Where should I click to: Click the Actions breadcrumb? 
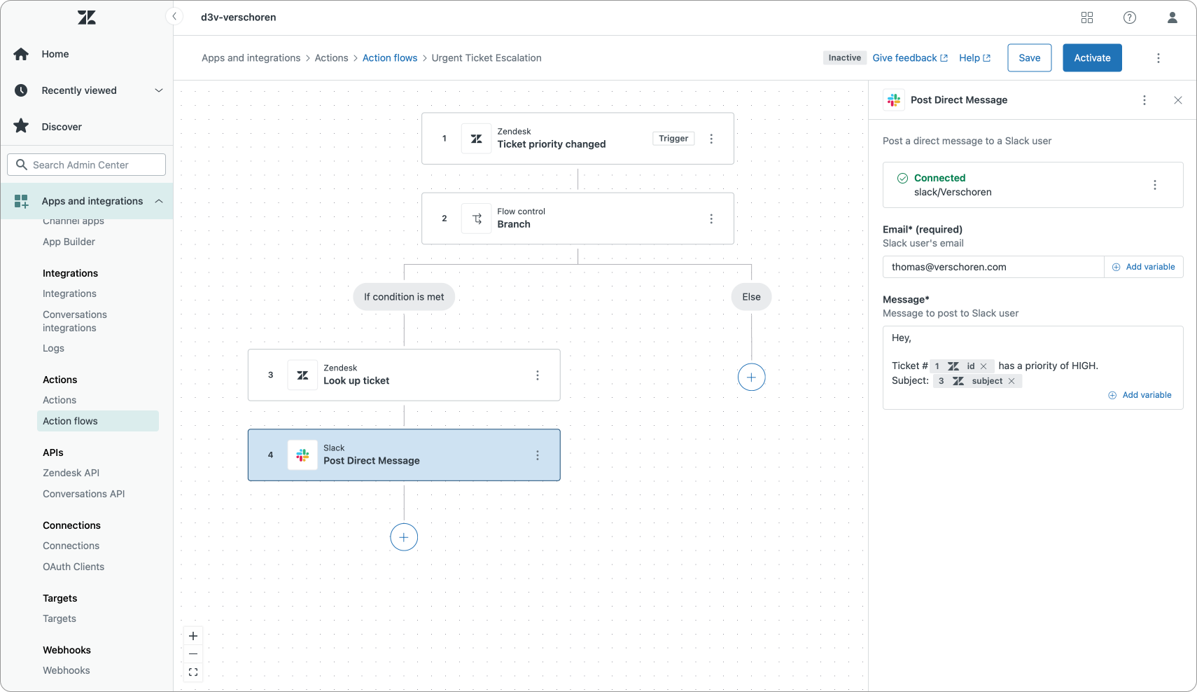point(332,58)
